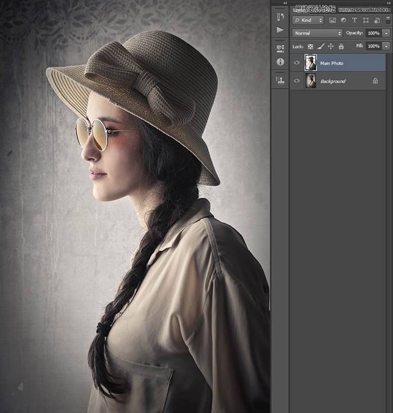The image size is (393, 413).
Task: Open the Kind filter type dropdown
Action: [x=309, y=20]
